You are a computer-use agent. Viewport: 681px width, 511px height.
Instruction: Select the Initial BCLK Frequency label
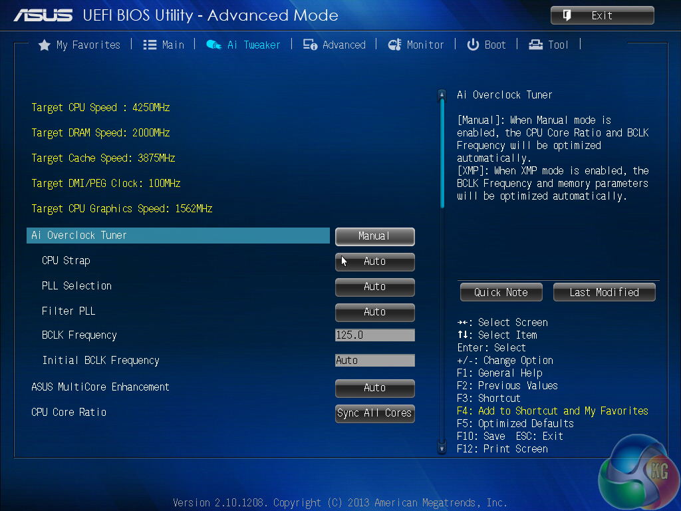pyautogui.click(x=101, y=361)
